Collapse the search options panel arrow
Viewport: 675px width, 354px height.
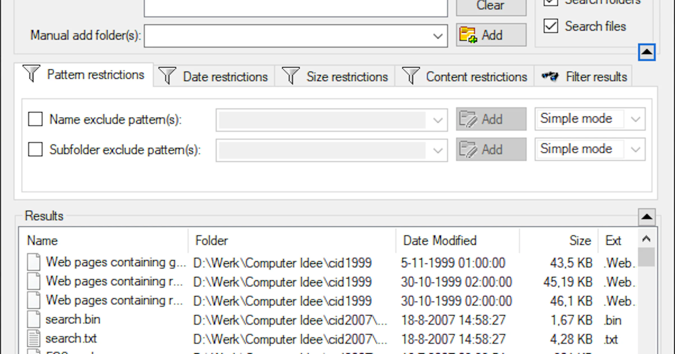tap(647, 52)
